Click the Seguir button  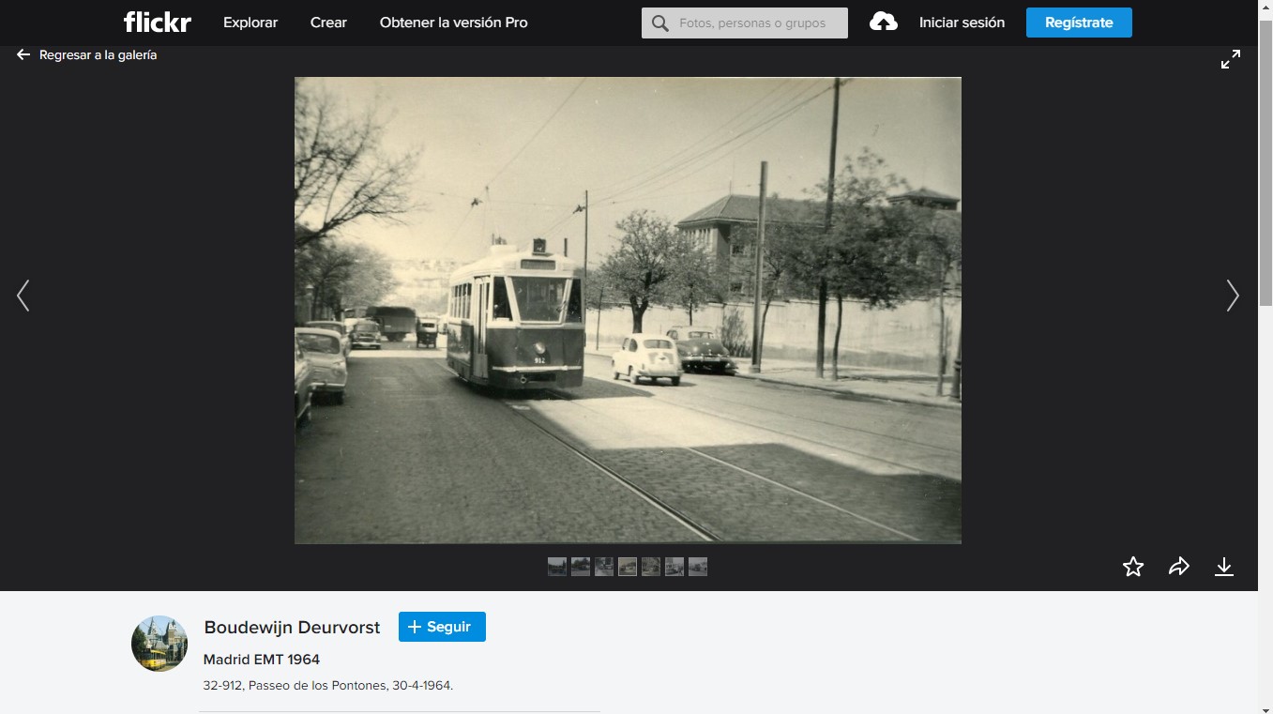tap(442, 627)
